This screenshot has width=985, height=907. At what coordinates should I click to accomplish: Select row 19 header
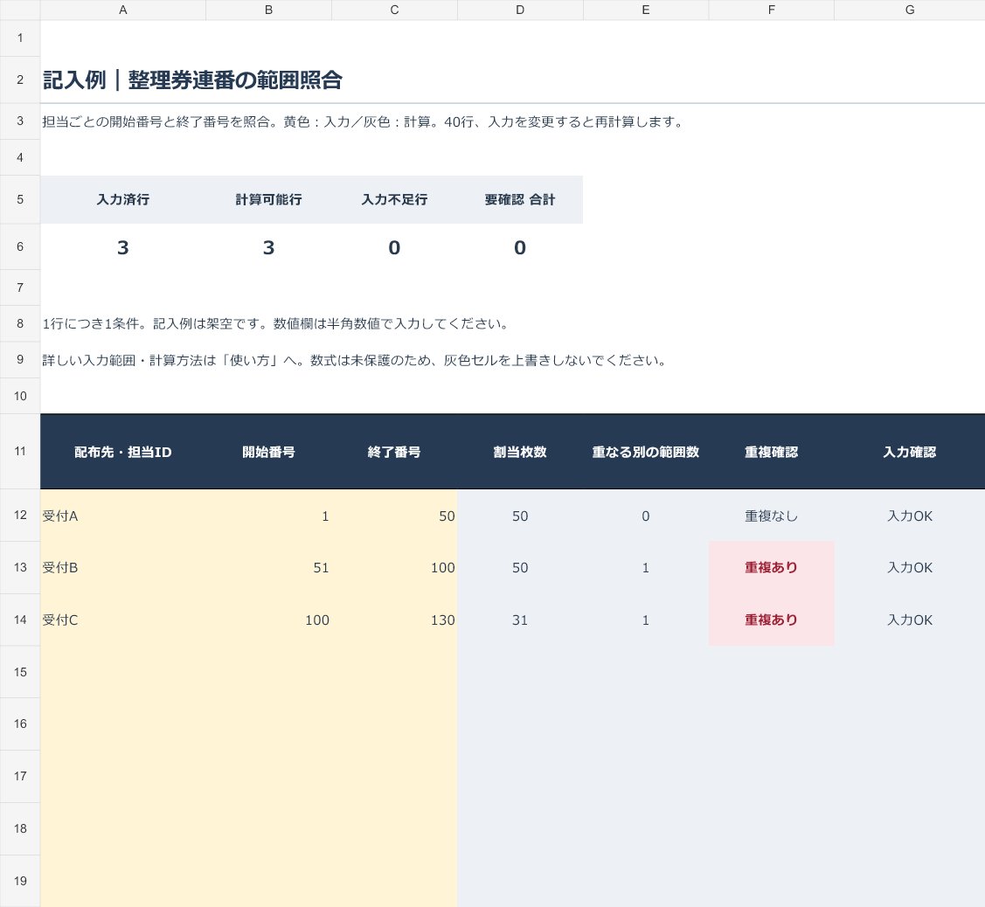20,881
